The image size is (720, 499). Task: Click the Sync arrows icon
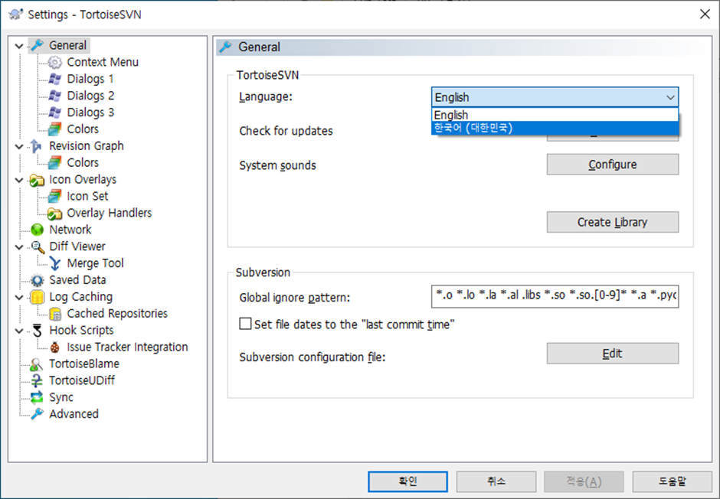(x=37, y=397)
